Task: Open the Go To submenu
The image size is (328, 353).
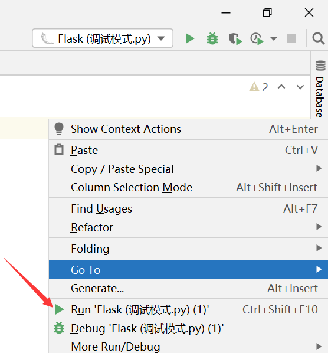Action: point(188,270)
